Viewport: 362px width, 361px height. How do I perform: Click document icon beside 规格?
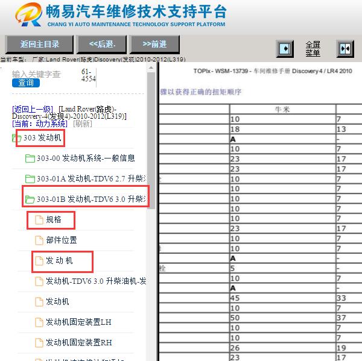pos(39,220)
